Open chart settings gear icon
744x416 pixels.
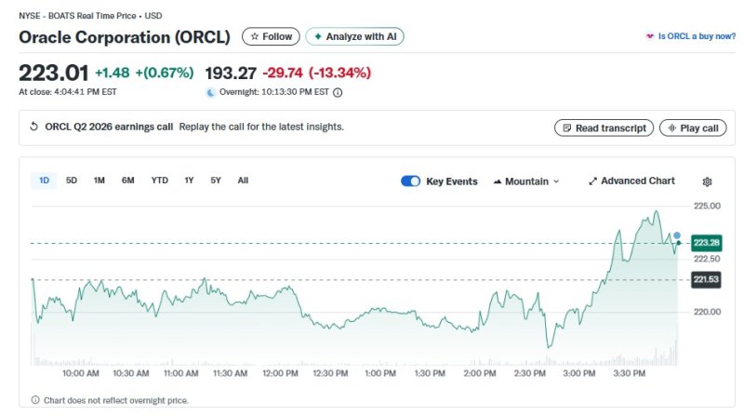pyautogui.click(x=708, y=181)
